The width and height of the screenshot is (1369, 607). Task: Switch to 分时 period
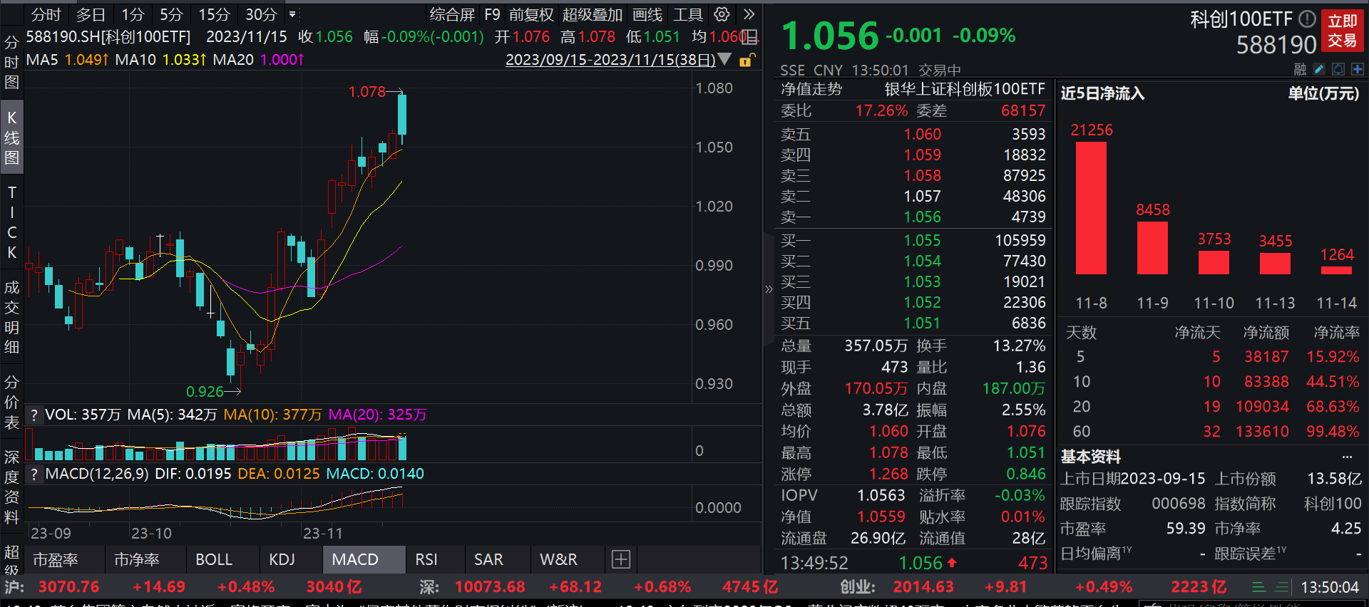point(46,14)
